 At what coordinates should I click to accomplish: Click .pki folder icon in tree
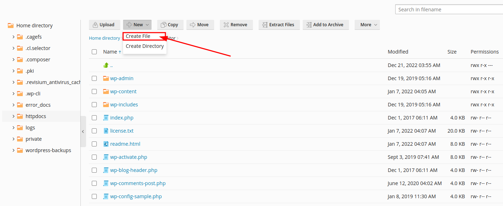(20, 71)
